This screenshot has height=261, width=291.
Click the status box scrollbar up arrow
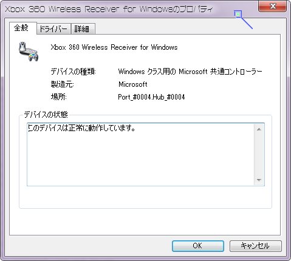(x=259, y=129)
